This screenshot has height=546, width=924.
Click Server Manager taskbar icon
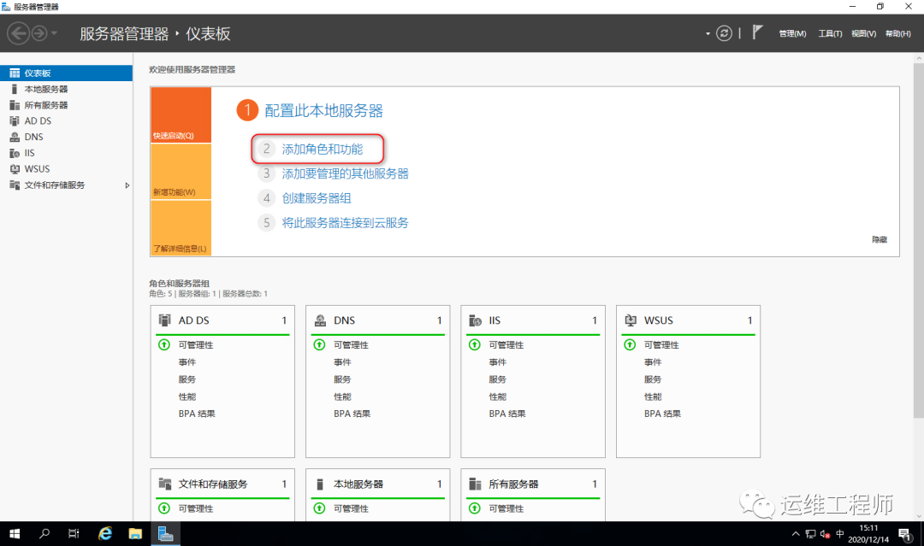166,534
